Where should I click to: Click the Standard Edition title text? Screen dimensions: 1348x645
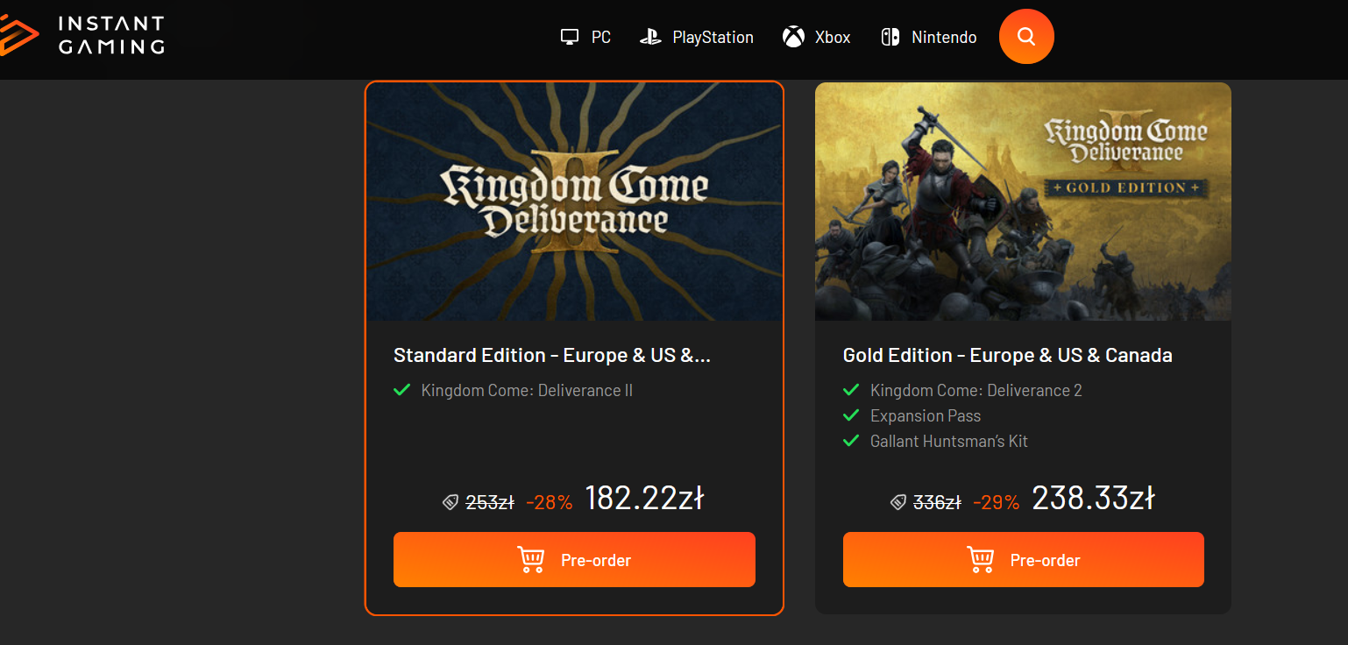(x=551, y=355)
